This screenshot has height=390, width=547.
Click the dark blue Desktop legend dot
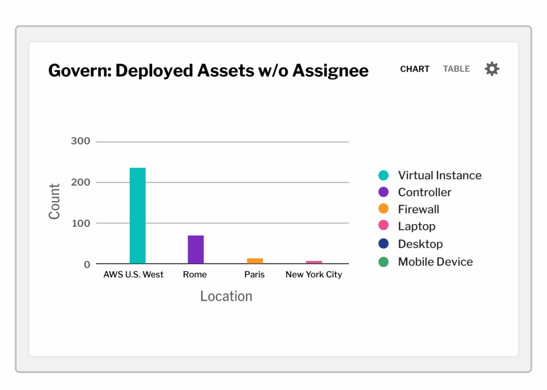(384, 244)
